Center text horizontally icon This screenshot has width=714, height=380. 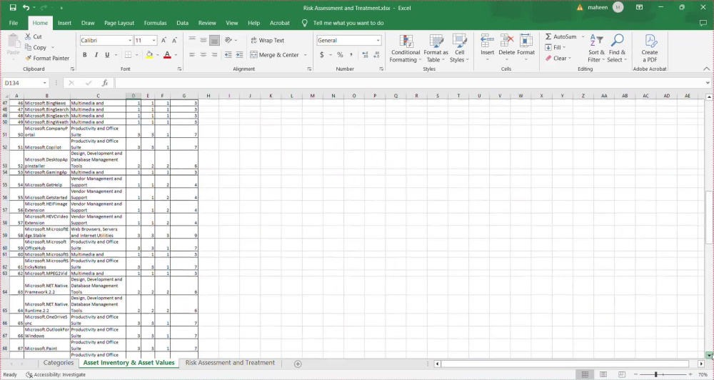click(203, 55)
